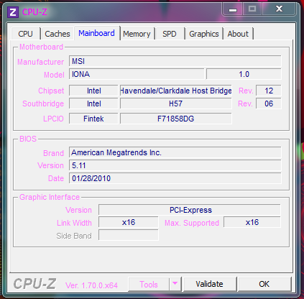This screenshot has width=304, height=299.
Task: Click the model revision field 1.0
Action: tap(244, 74)
